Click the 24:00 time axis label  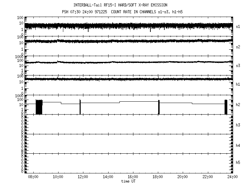click(x=232, y=177)
